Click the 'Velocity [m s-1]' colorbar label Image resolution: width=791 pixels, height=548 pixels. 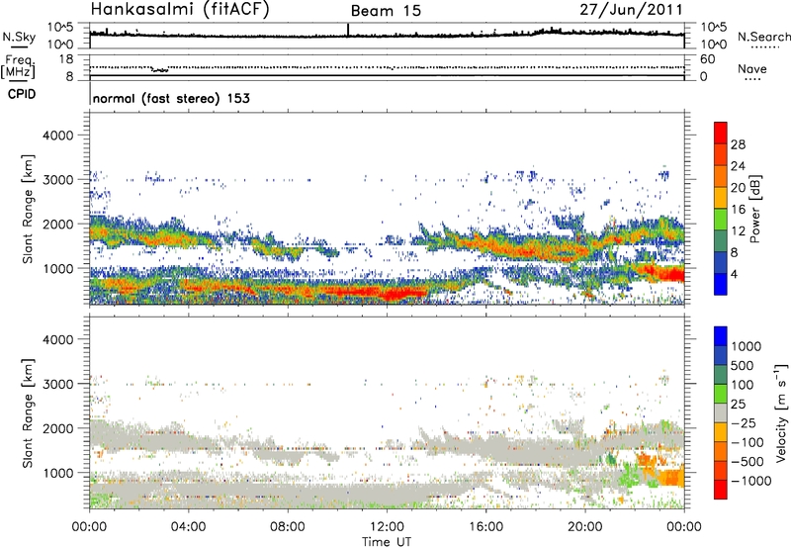tap(781, 412)
